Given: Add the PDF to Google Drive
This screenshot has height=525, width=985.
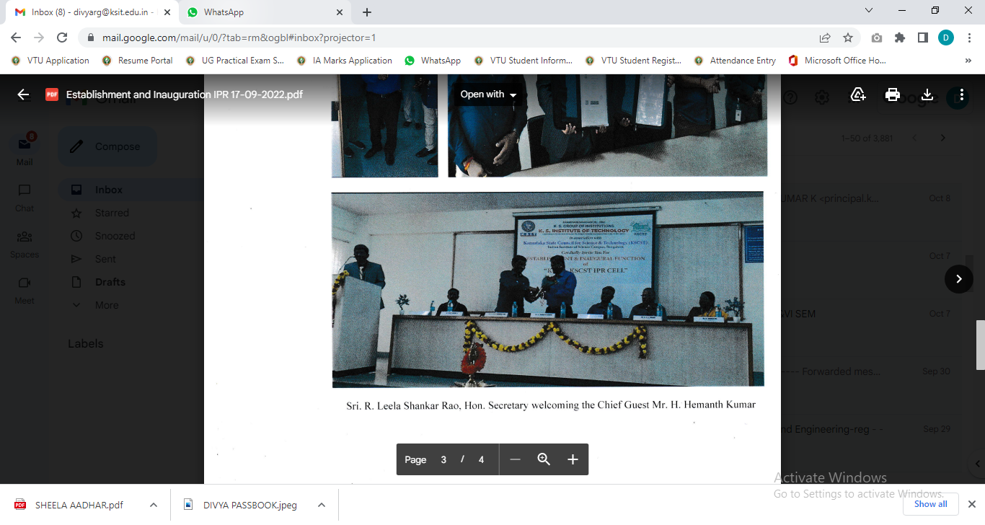Looking at the screenshot, I should (857, 94).
